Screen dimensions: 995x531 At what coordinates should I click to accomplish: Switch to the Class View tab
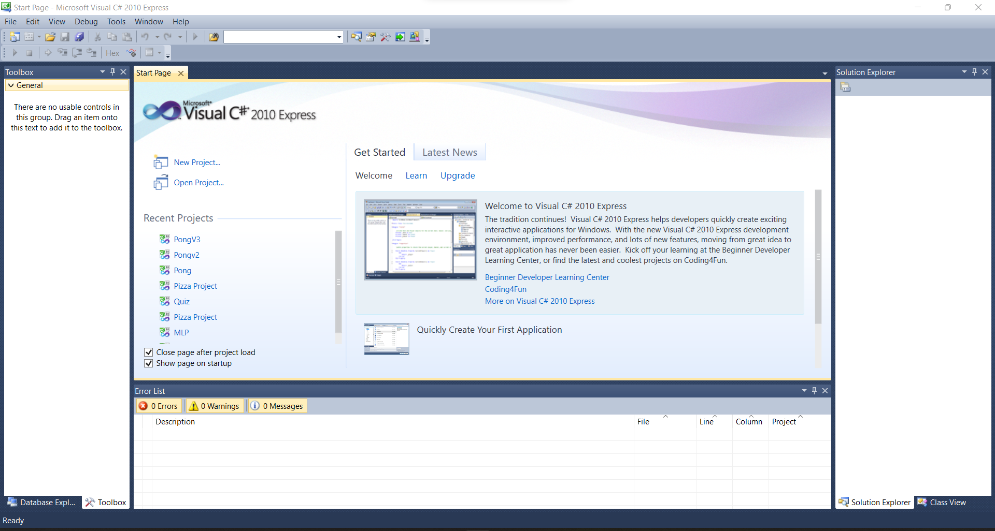click(942, 502)
